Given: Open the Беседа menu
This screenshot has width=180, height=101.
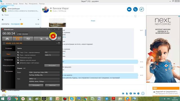Looking at the screenshot, I should coord(15,4).
